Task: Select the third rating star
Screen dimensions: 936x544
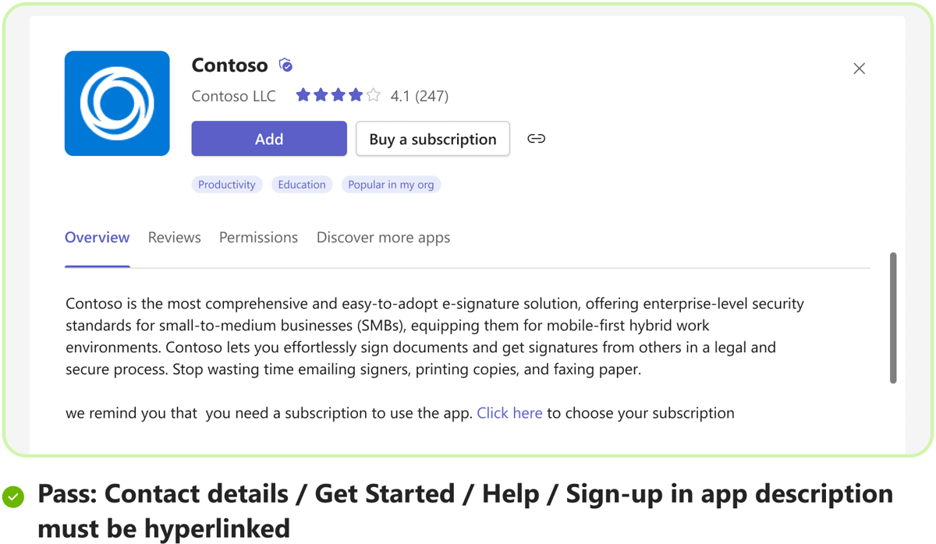Action: pos(338,94)
